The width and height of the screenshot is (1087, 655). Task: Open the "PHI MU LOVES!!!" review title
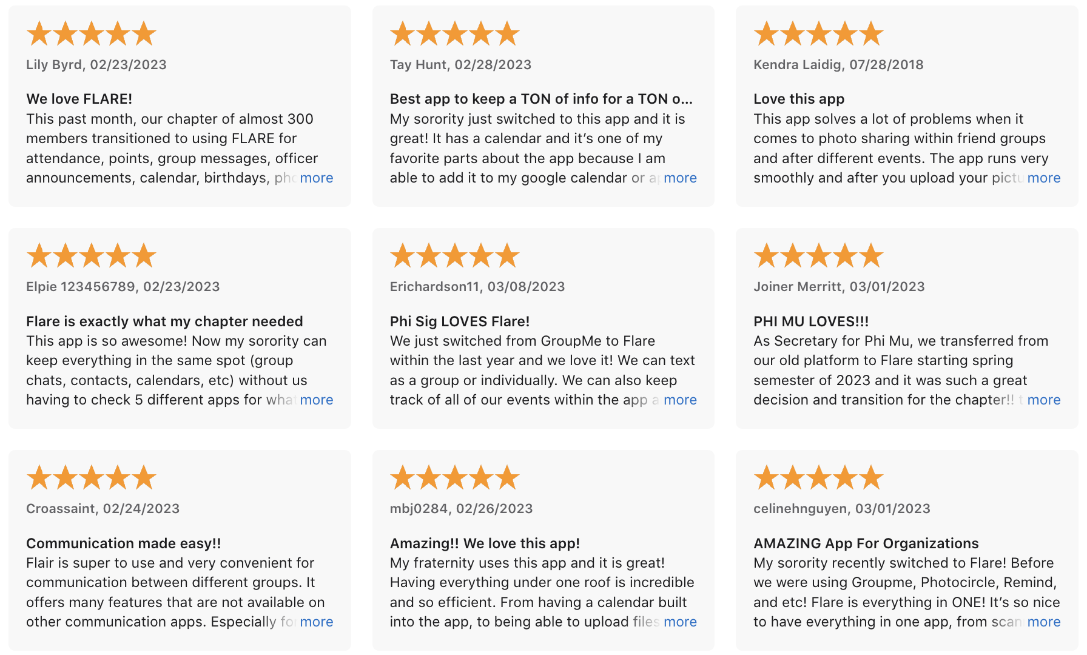(x=811, y=321)
